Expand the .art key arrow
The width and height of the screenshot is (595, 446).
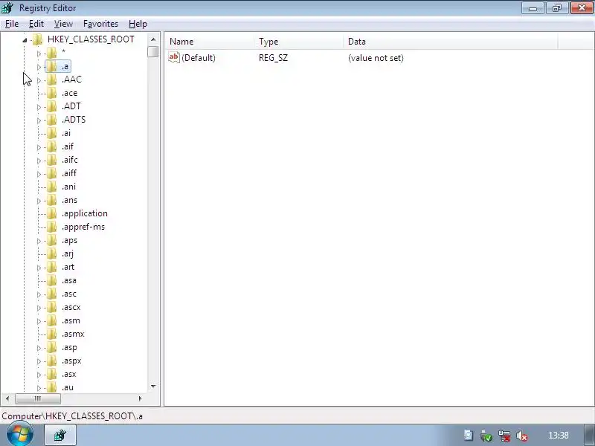(x=39, y=268)
